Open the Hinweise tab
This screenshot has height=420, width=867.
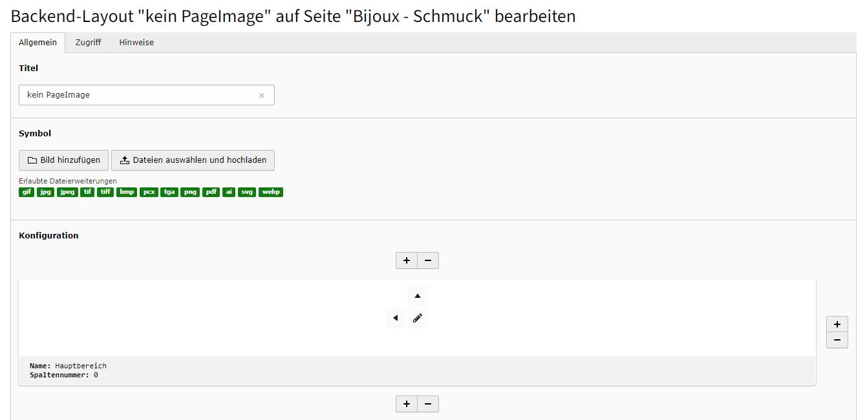(x=136, y=43)
